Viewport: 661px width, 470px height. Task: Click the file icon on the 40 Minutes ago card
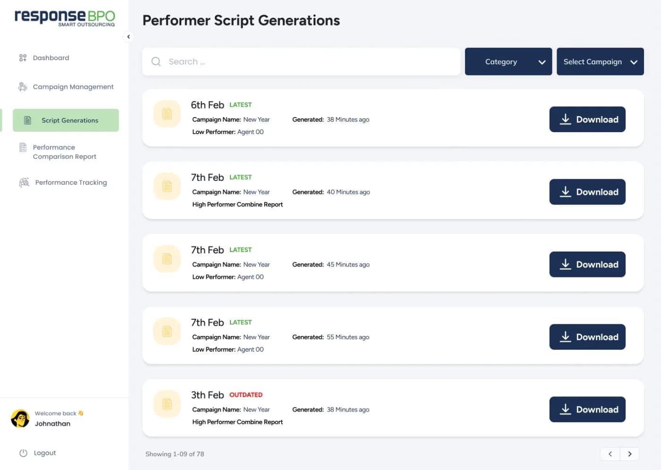167,186
